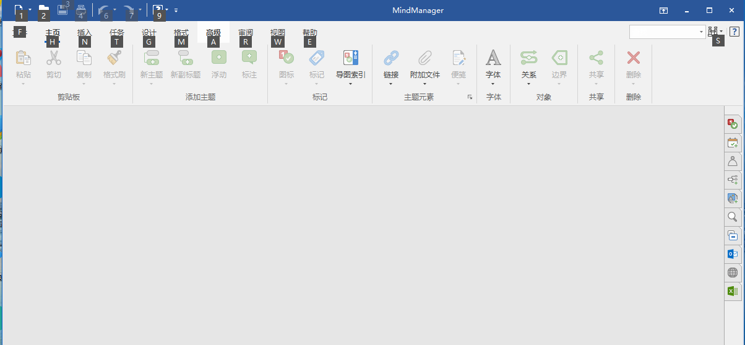The image size is (745, 345).
Task: Click the binoculars find icon
Action: [x=713, y=32]
